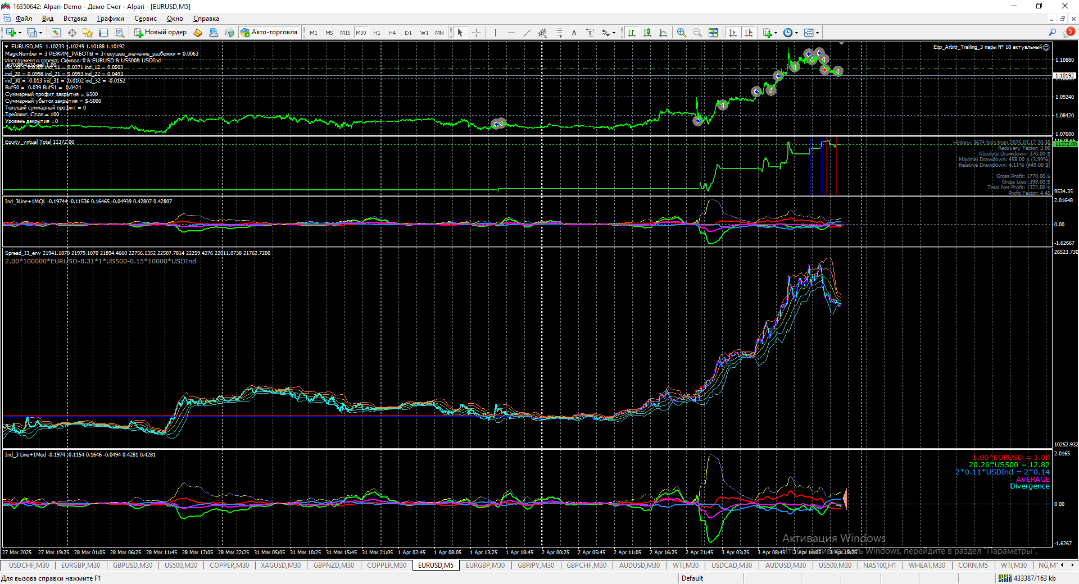
Task: Select the text label tool
Action: [x=590, y=33]
